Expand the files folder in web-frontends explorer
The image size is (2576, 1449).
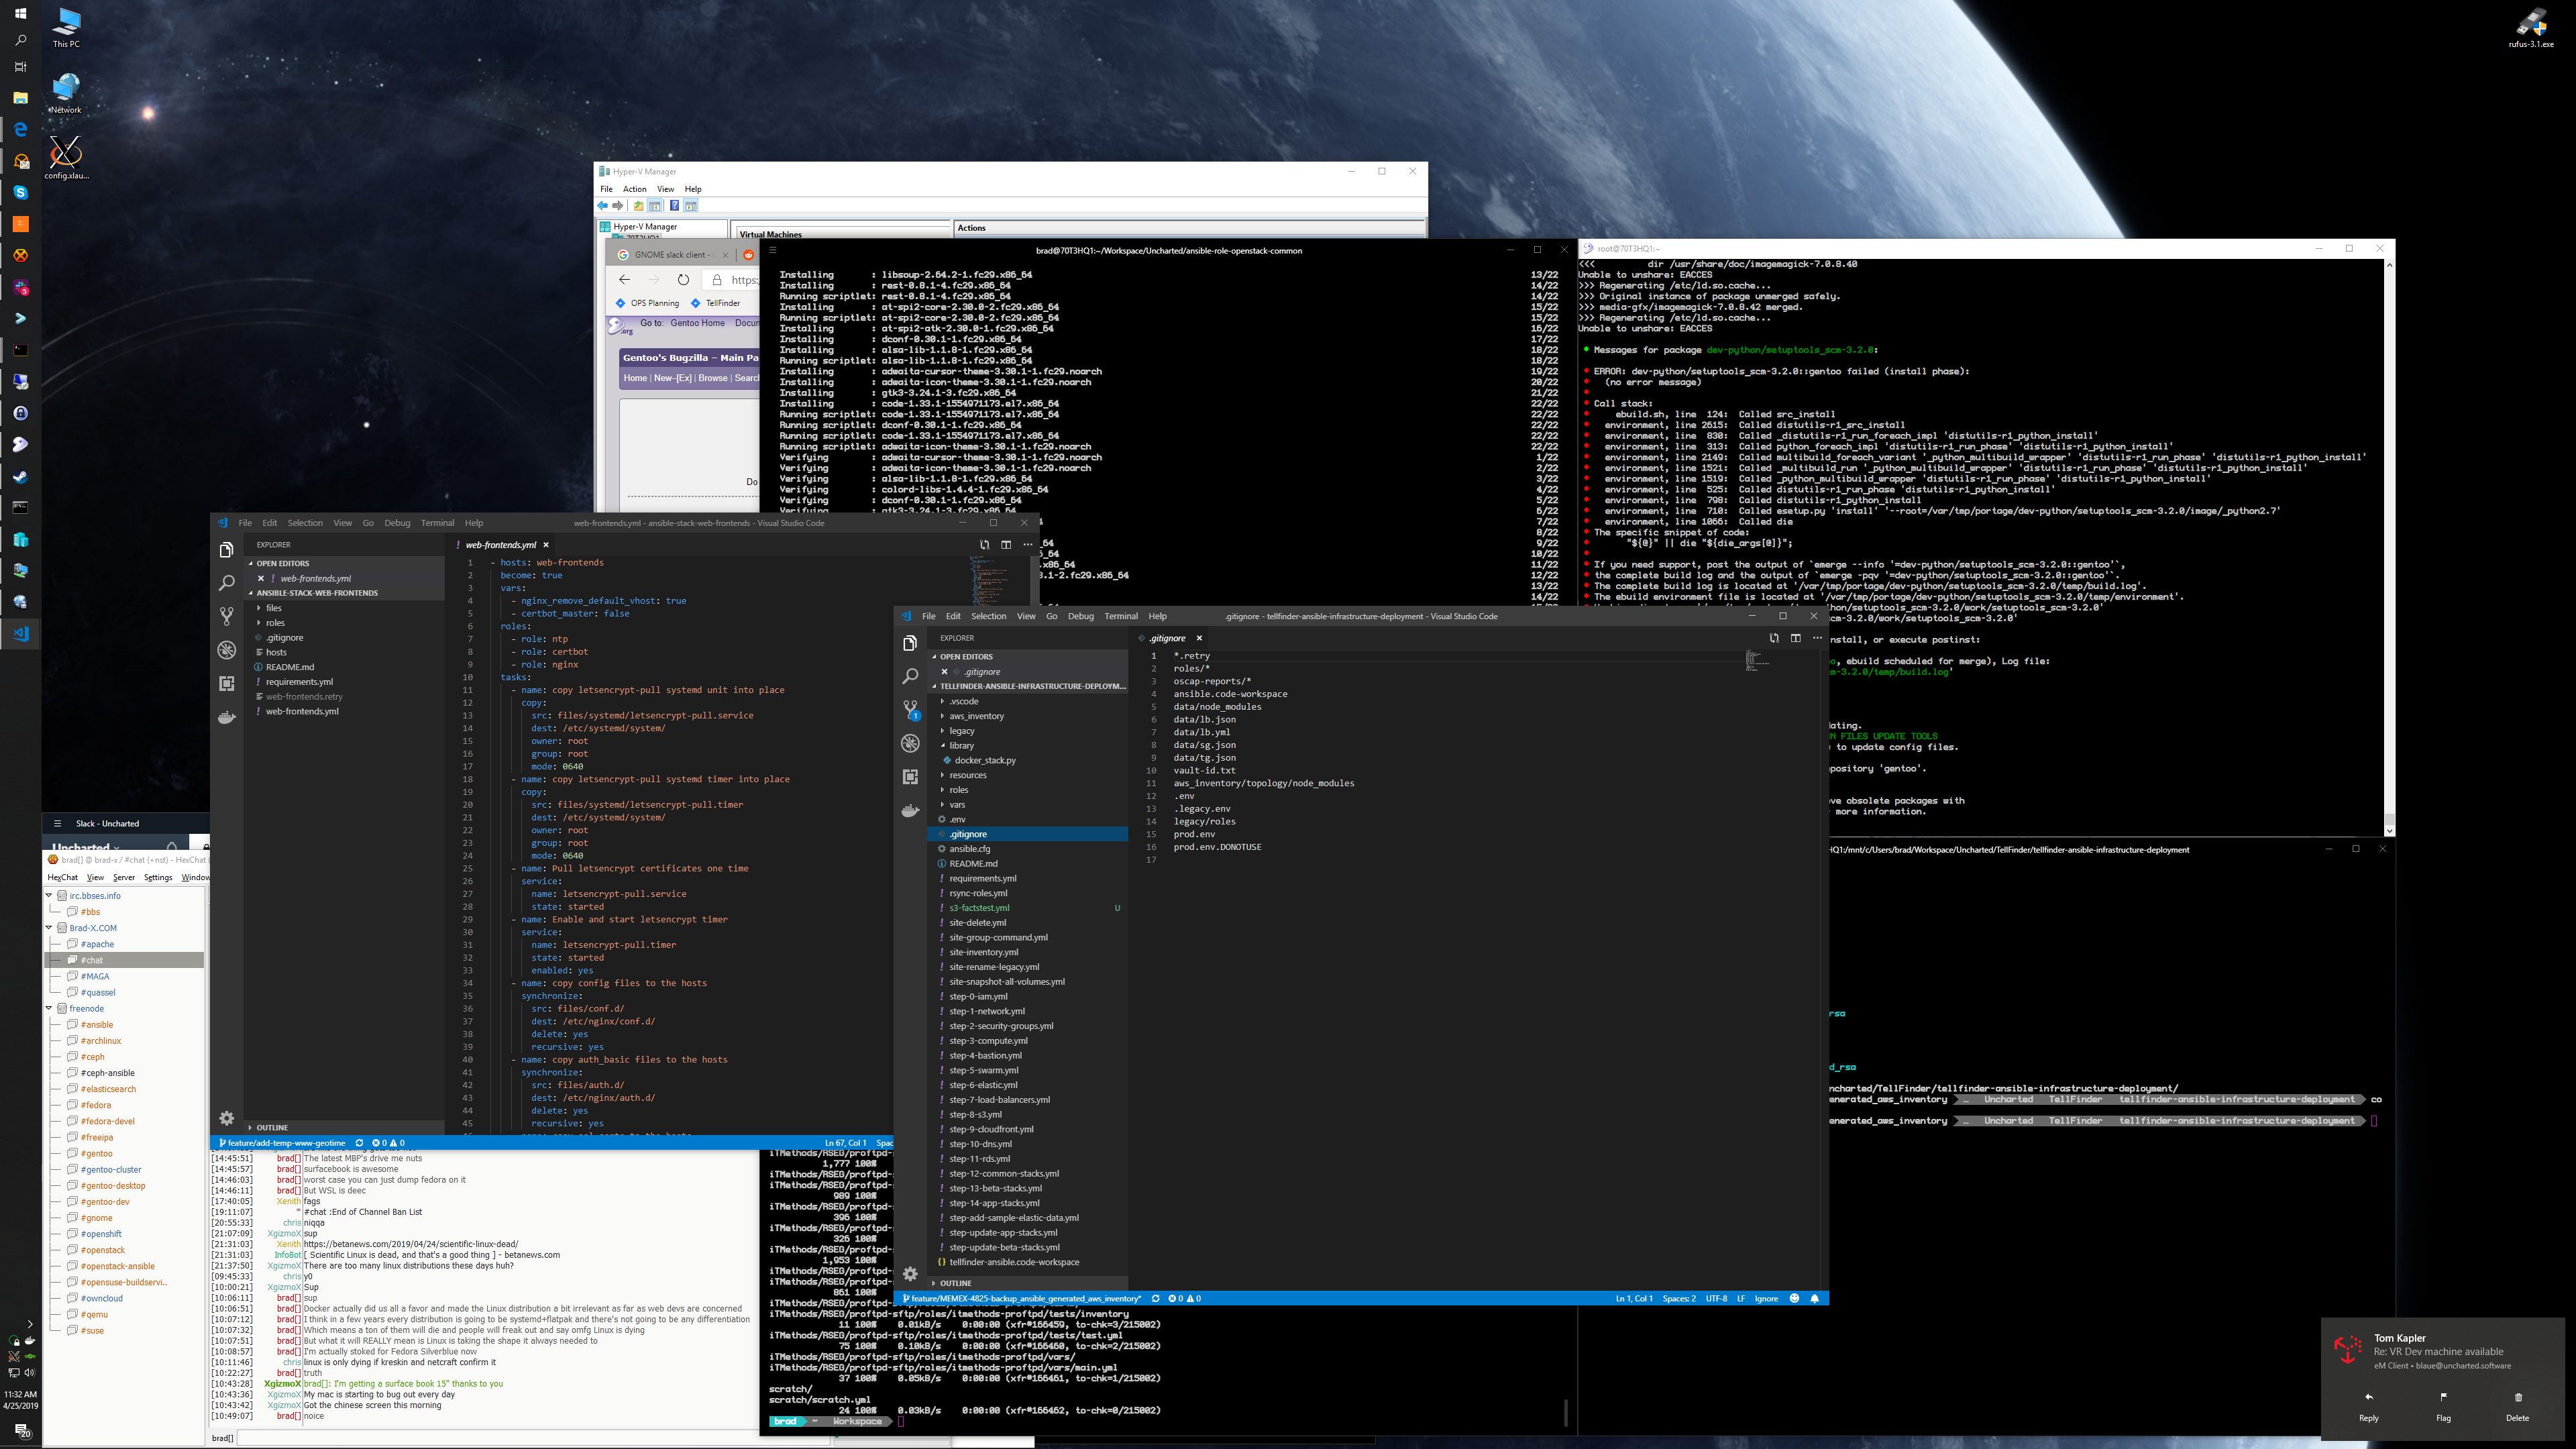click(259, 608)
